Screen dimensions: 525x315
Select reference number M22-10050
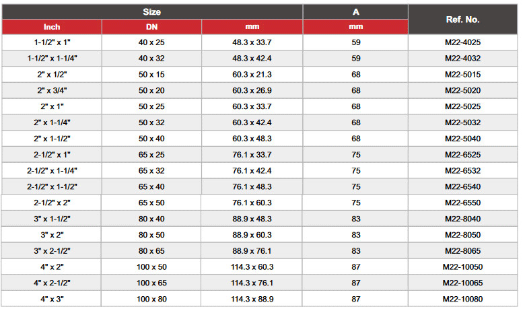462,267
